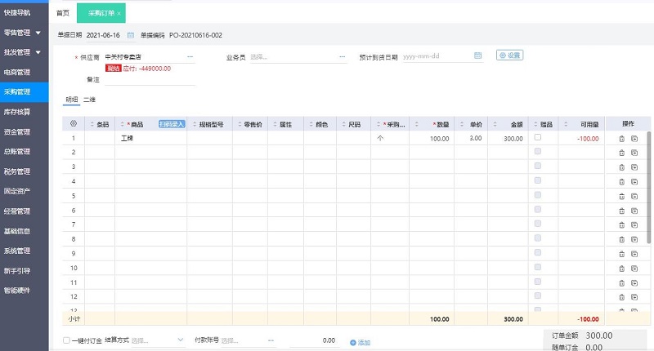Close the 采购订单 tab
The image size is (654, 351).
point(119,14)
